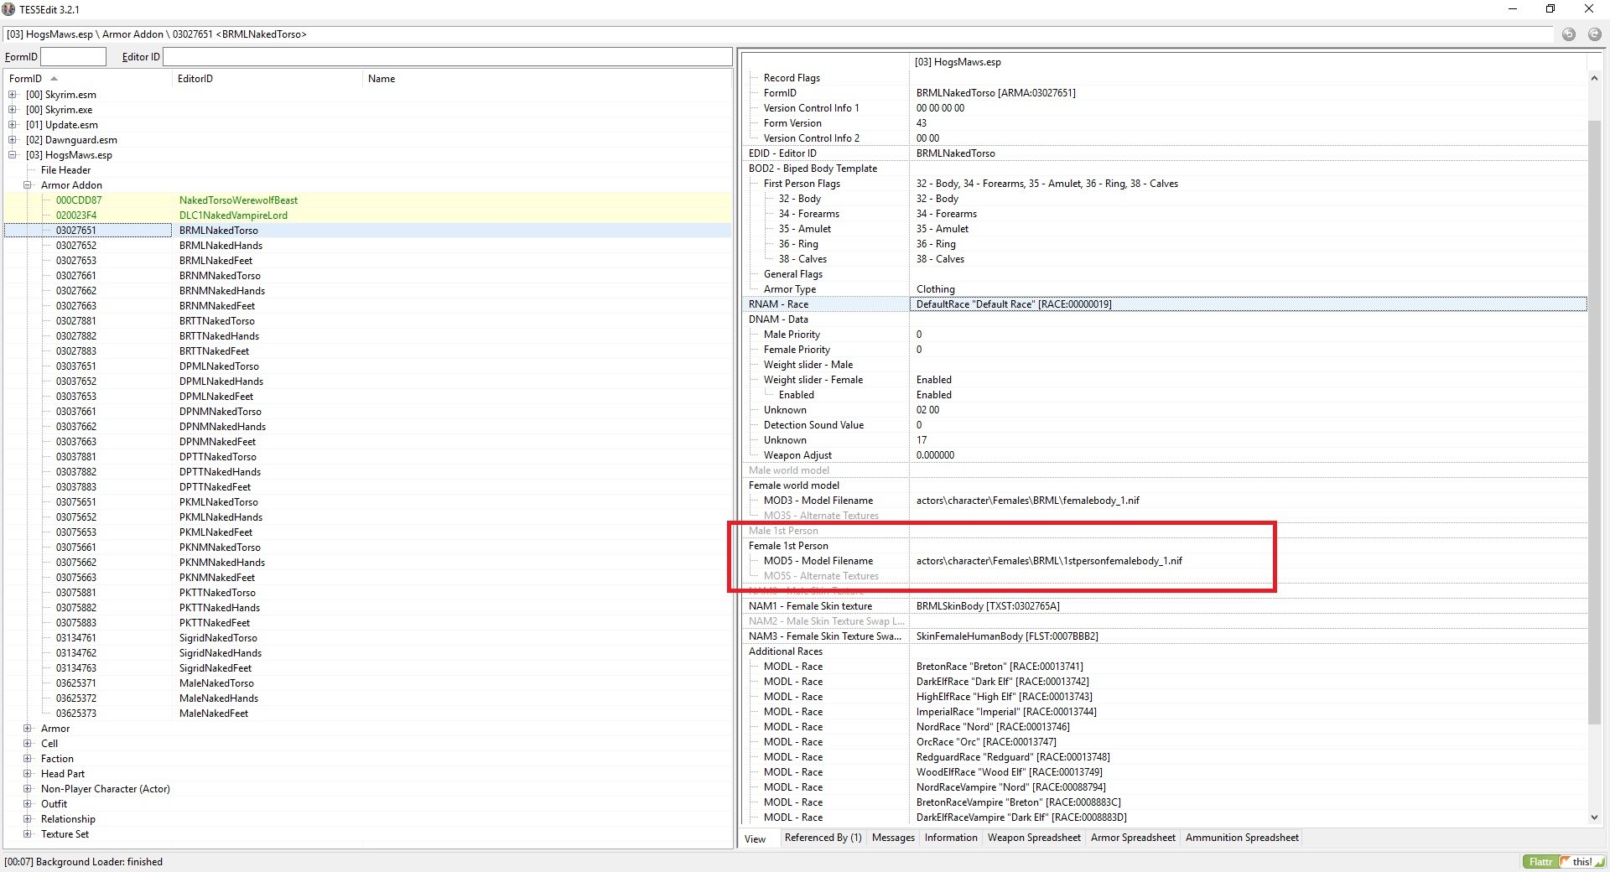Select the NakedTorsoWerewolfBeast record

(x=367, y=200)
